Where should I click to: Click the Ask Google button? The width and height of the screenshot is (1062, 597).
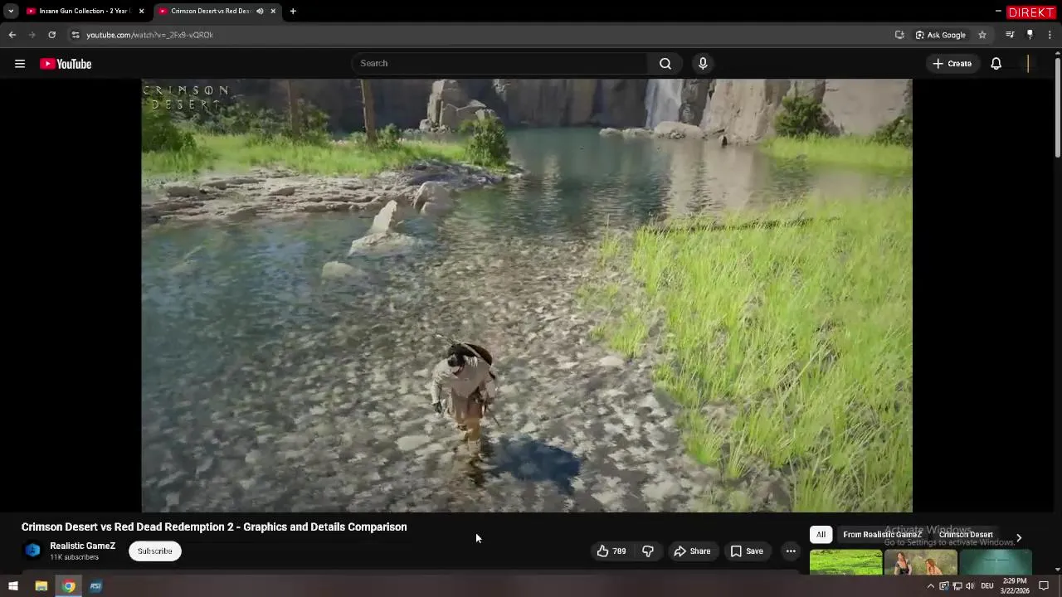click(x=941, y=35)
